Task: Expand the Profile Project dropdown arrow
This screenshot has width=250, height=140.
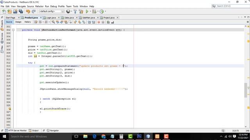Action: pos(105,11)
